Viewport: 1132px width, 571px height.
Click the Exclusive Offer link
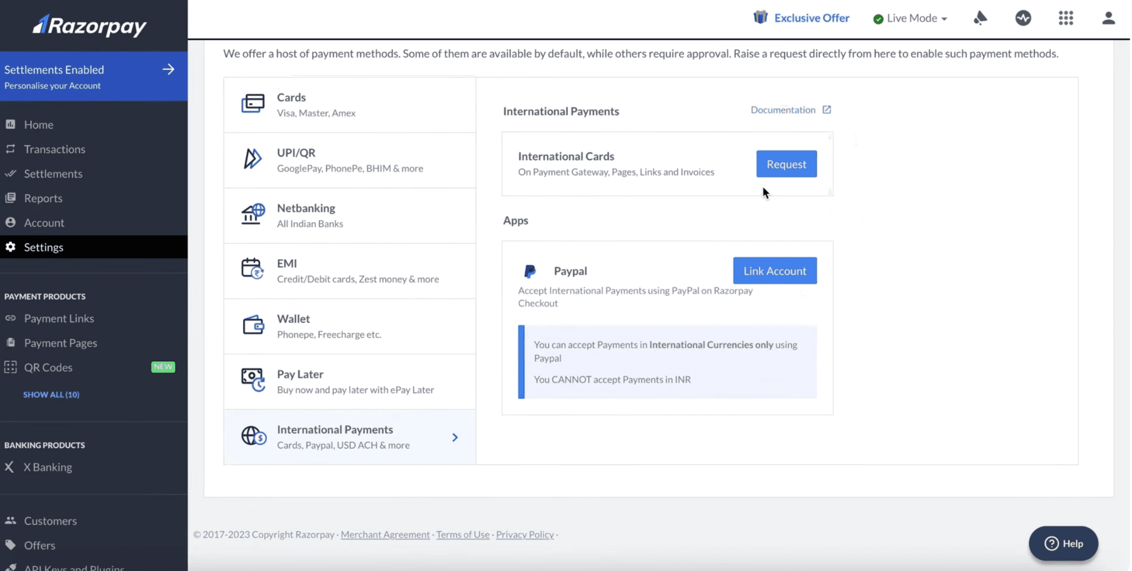click(x=811, y=18)
